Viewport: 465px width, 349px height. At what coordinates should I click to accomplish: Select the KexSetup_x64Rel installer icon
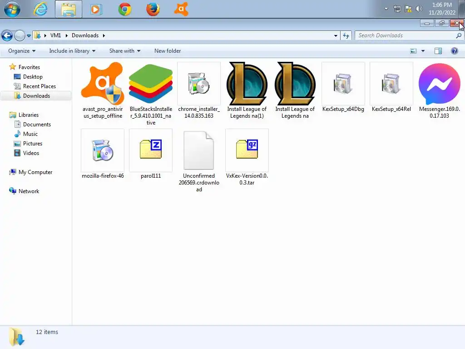391,84
